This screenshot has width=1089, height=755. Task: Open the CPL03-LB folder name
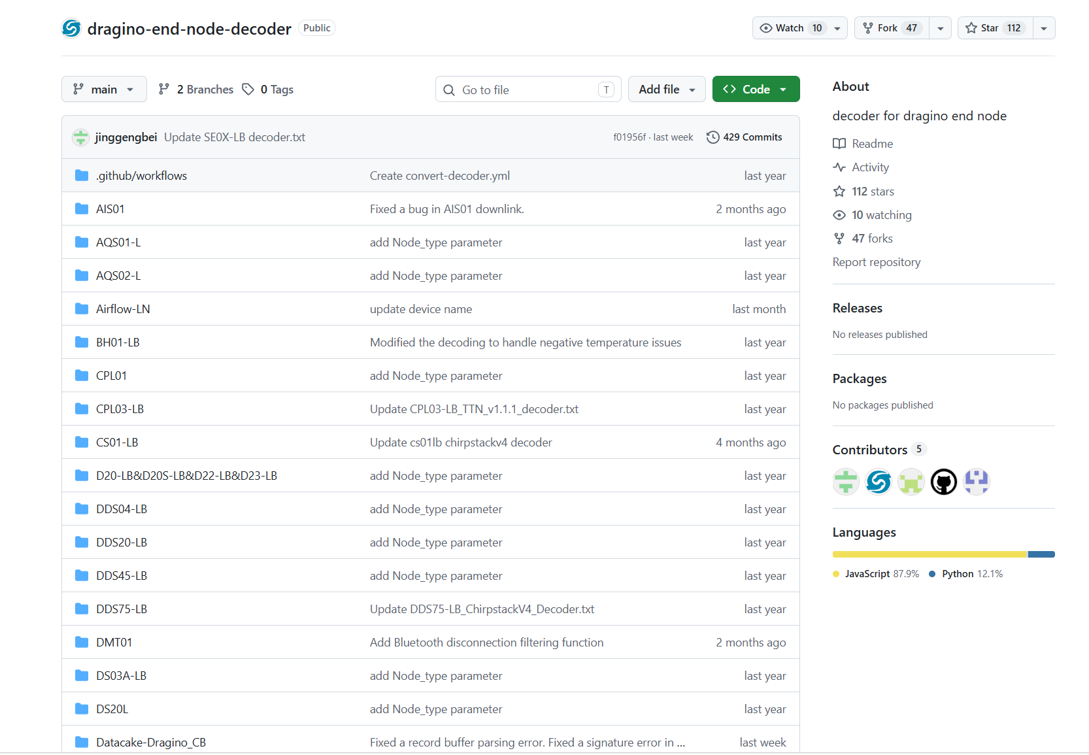120,409
